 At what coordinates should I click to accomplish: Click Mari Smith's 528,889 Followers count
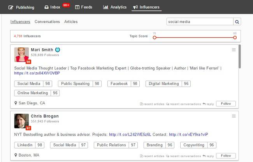coord(45,55)
